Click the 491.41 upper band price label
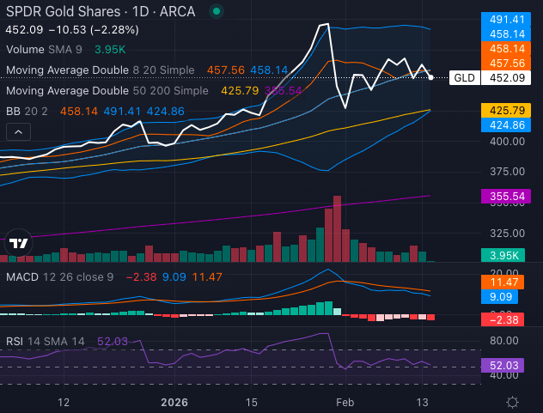The height and width of the screenshot is (413, 543). [507, 19]
